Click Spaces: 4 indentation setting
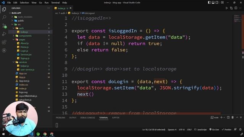 172,129
